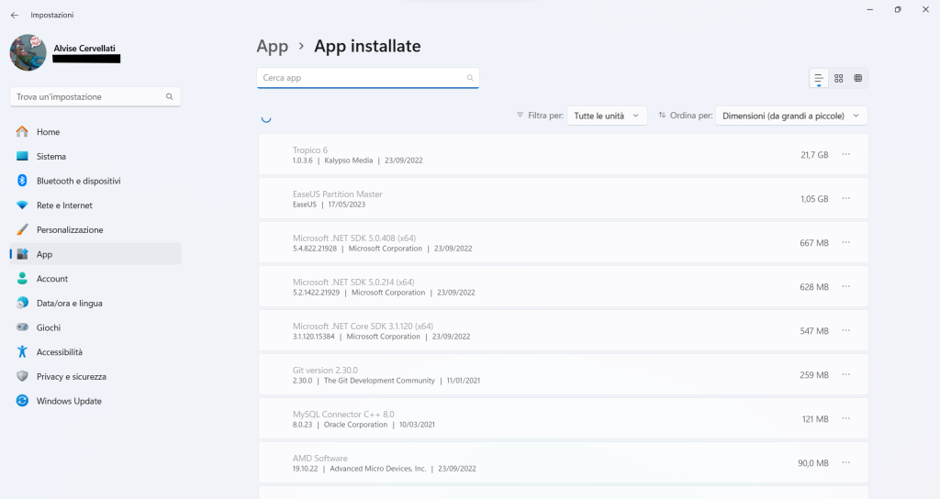Switch to table view layout icon

coord(858,79)
